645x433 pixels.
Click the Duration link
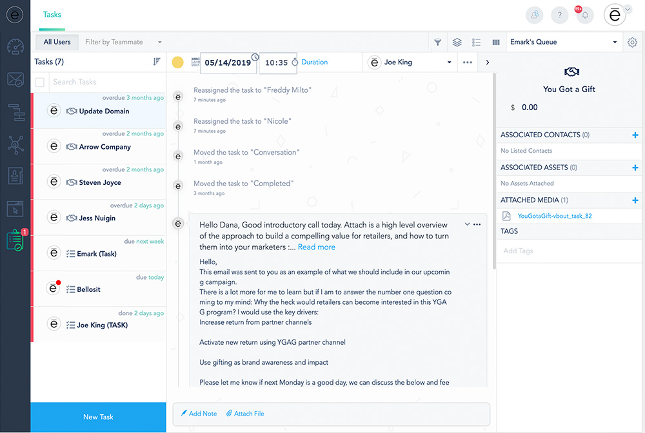coord(315,62)
